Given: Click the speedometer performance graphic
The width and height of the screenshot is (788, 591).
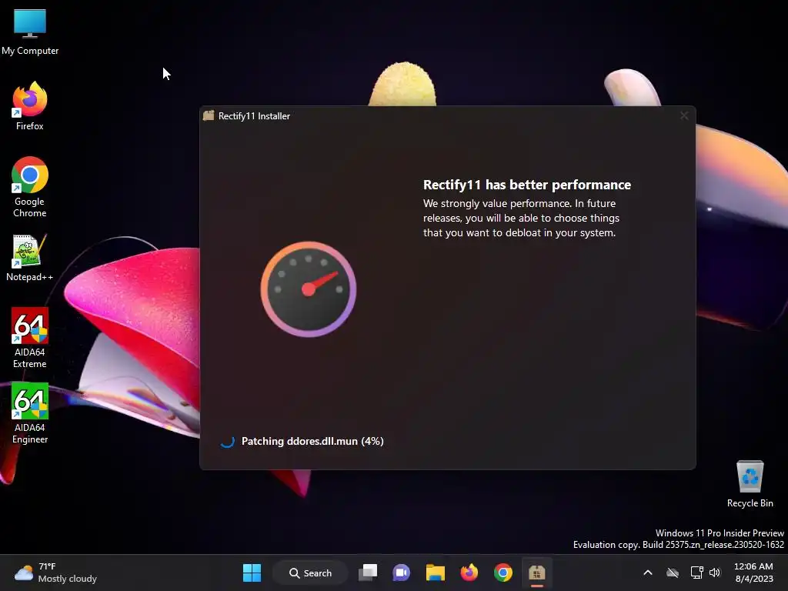Looking at the screenshot, I should [x=308, y=289].
